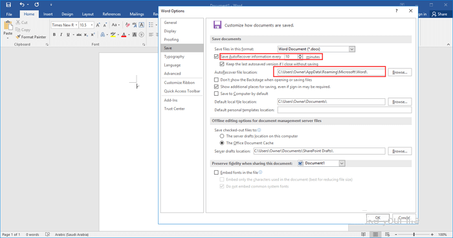
Task: Open the Trust Center category
Action: 174,109
